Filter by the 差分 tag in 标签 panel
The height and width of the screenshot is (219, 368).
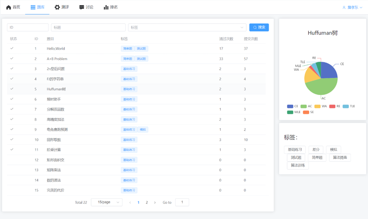(316, 149)
